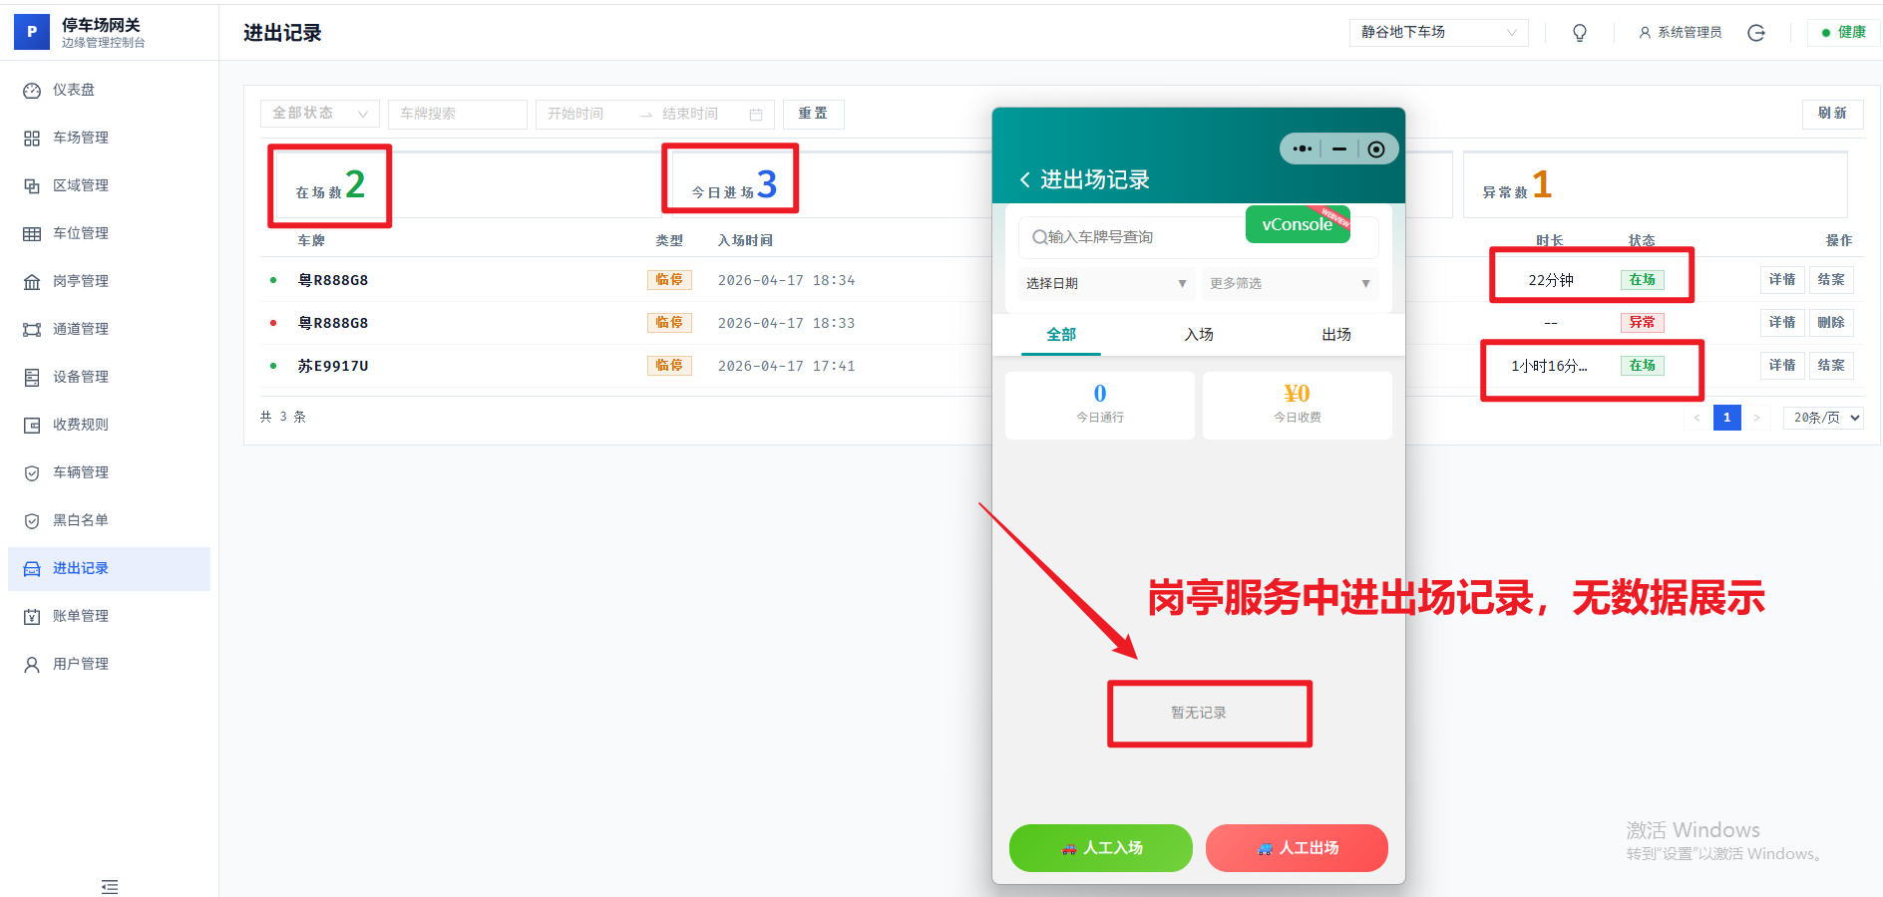This screenshot has height=897, width=1883.
Task: Expand the 选择日期 dropdown in mobile panel
Action: pyautogui.click(x=1104, y=284)
